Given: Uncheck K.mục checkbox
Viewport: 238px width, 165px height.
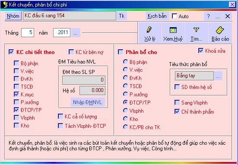Looking at the screenshot, I should (x=16, y=94).
